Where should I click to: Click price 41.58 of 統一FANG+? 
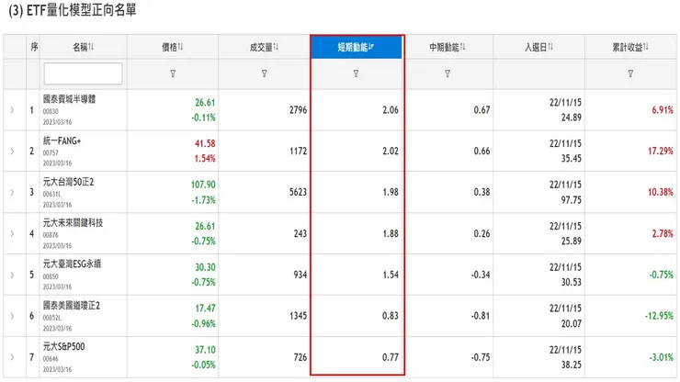(205, 143)
